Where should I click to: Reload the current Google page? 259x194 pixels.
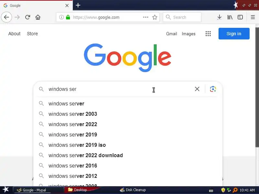coord(28,17)
